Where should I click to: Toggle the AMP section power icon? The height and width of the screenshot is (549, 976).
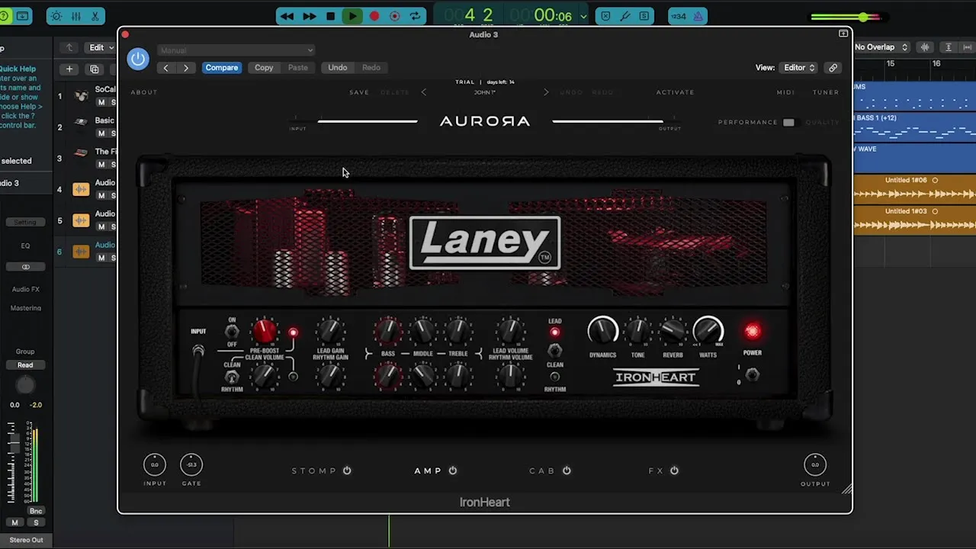tap(453, 470)
